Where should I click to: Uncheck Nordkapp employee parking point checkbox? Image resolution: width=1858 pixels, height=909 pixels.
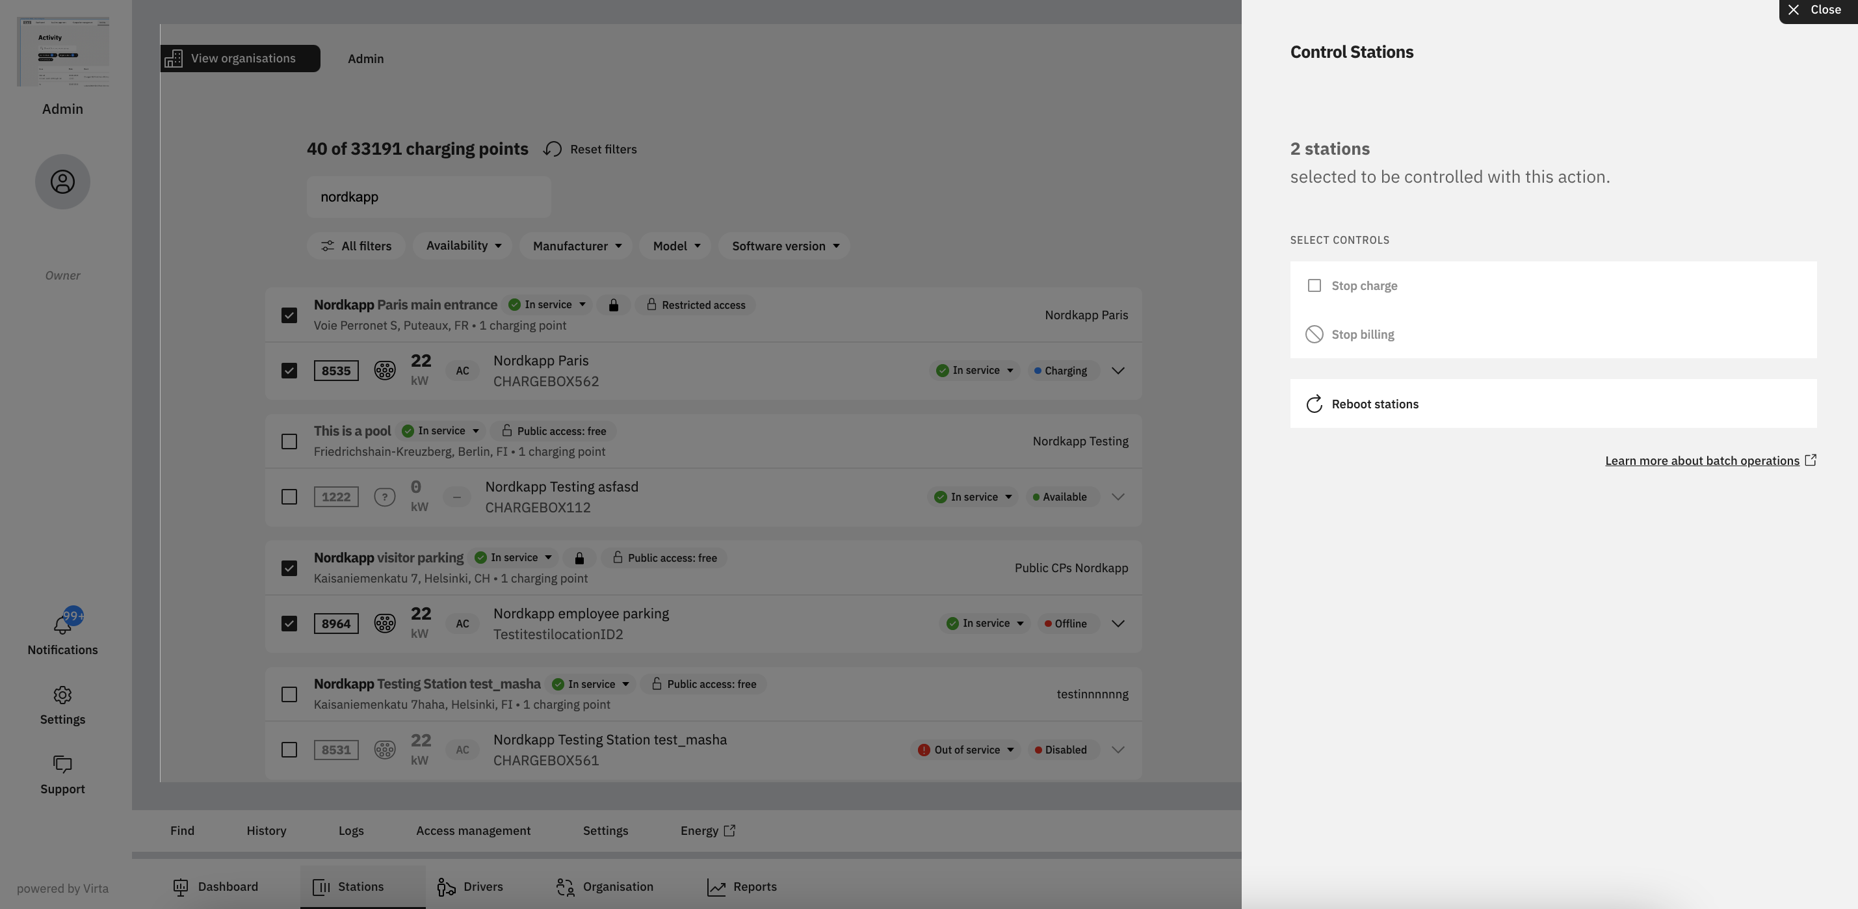(x=289, y=624)
